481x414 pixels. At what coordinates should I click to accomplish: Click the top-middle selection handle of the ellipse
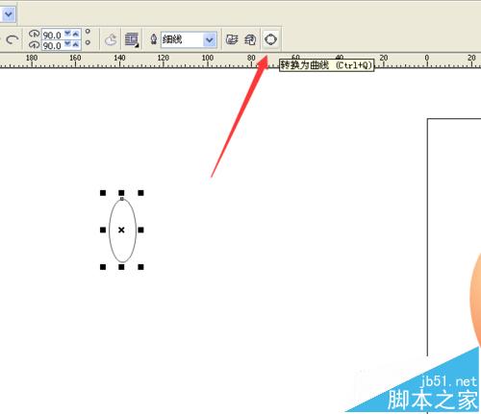point(121,193)
